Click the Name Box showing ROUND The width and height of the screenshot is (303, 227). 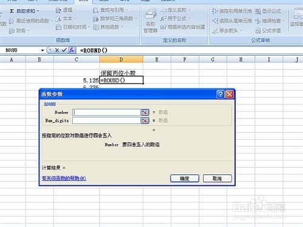(x=20, y=50)
